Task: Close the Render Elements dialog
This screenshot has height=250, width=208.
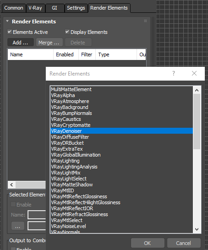Action: pos(194,73)
